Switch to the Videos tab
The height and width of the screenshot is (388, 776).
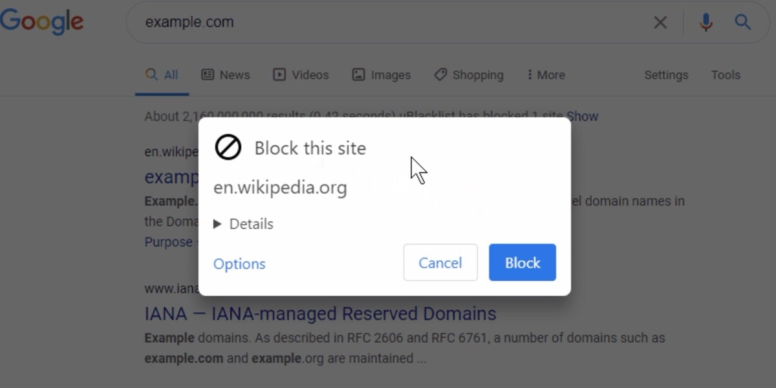(x=301, y=75)
